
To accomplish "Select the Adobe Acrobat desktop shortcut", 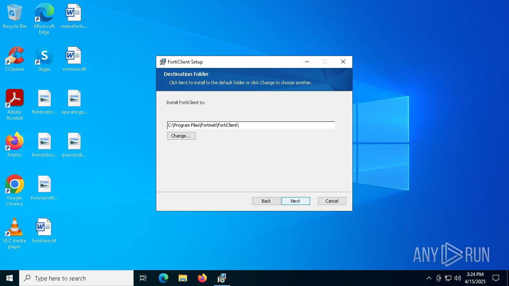I will [15, 105].
